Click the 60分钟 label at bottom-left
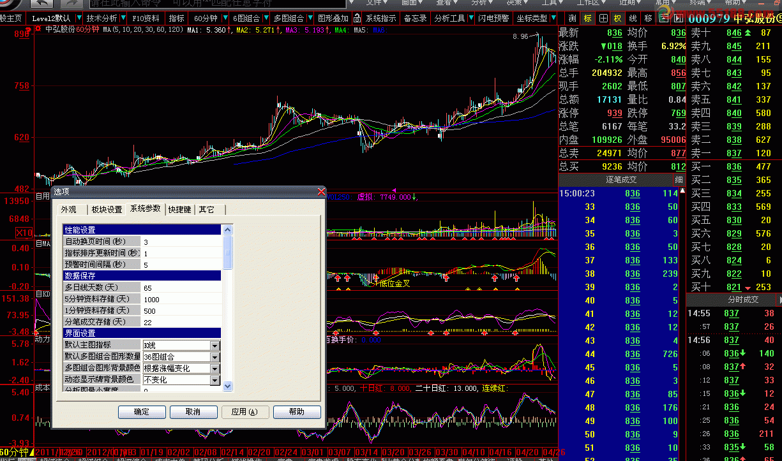Image resolution: width=782 pixels, height=461 pixels. pyautogui.click(x=14, y=452)
